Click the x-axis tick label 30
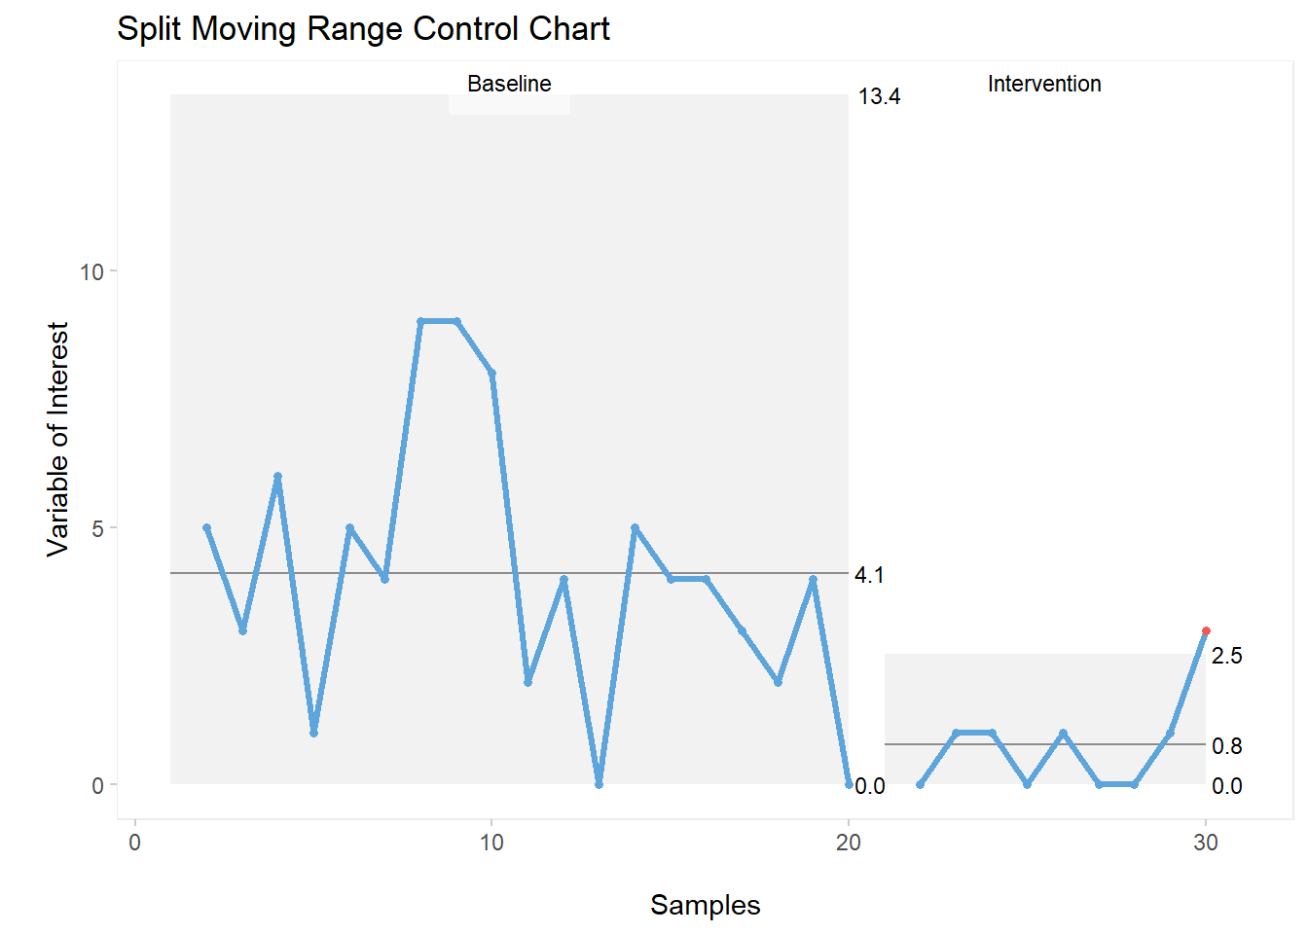This screenshot has width=1308, height=934. (1206, 843)
